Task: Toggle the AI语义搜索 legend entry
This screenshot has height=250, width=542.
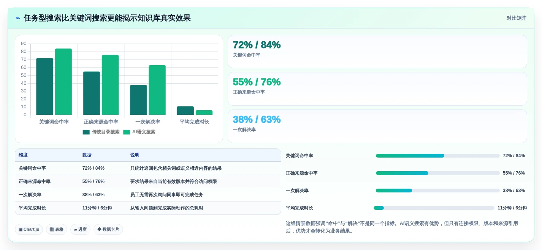Action: (139, 132)
